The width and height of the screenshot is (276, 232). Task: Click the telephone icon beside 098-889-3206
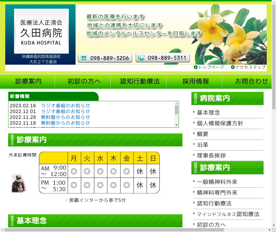[84, 58]
